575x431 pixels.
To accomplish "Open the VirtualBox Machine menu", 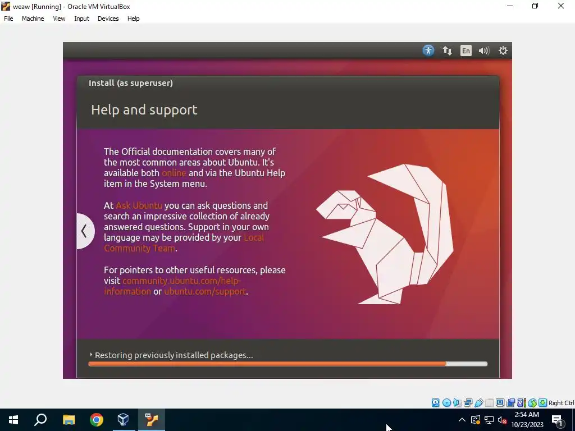I will click(33, 19).
